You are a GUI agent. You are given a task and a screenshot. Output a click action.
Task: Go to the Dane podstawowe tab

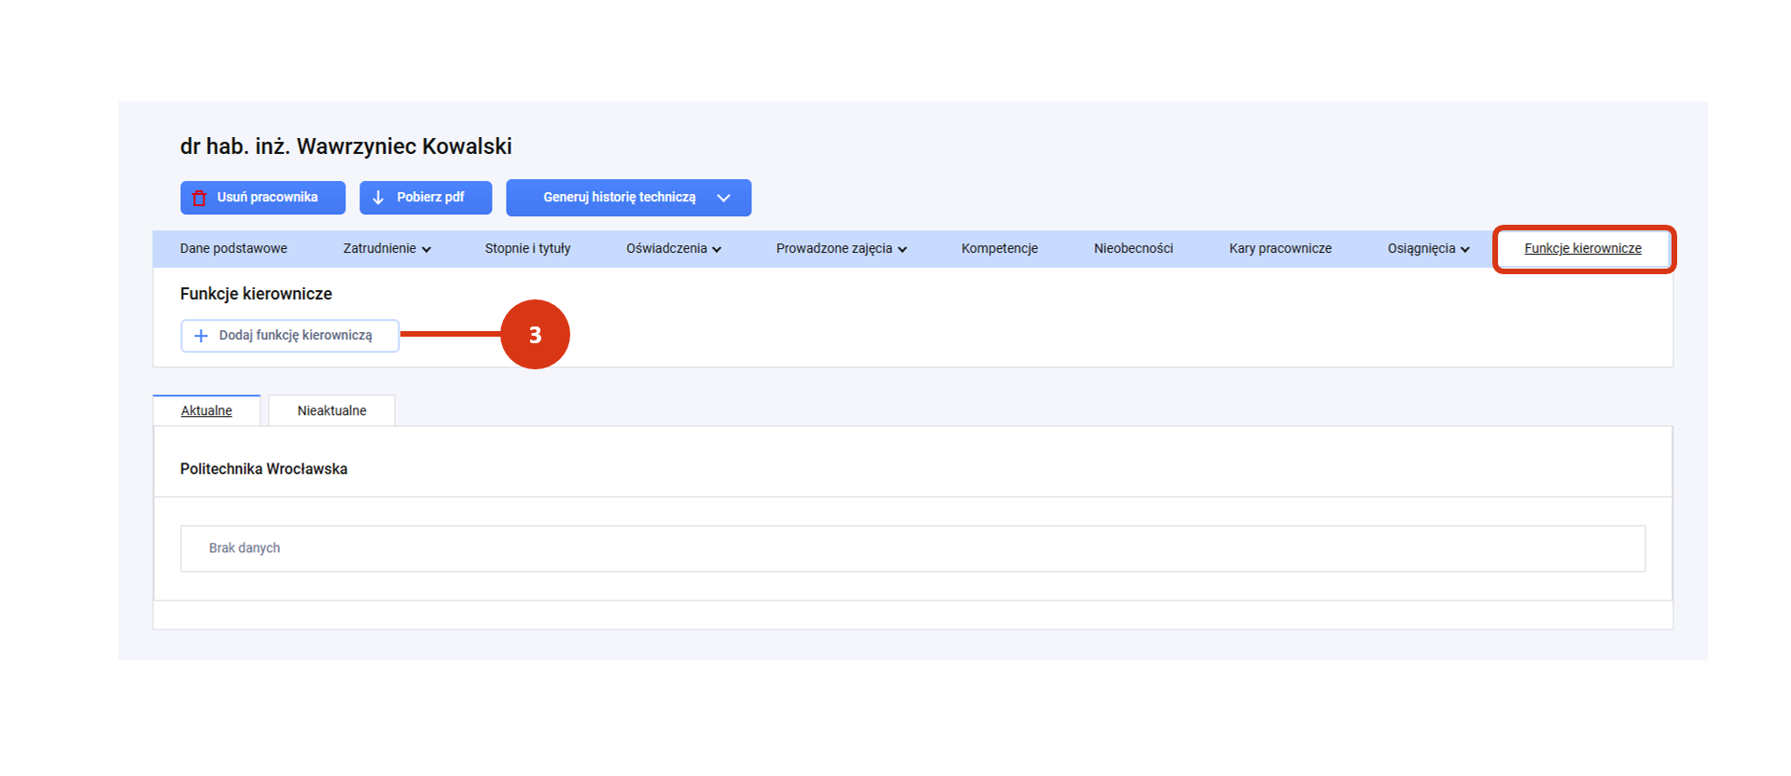pos(233,249)
